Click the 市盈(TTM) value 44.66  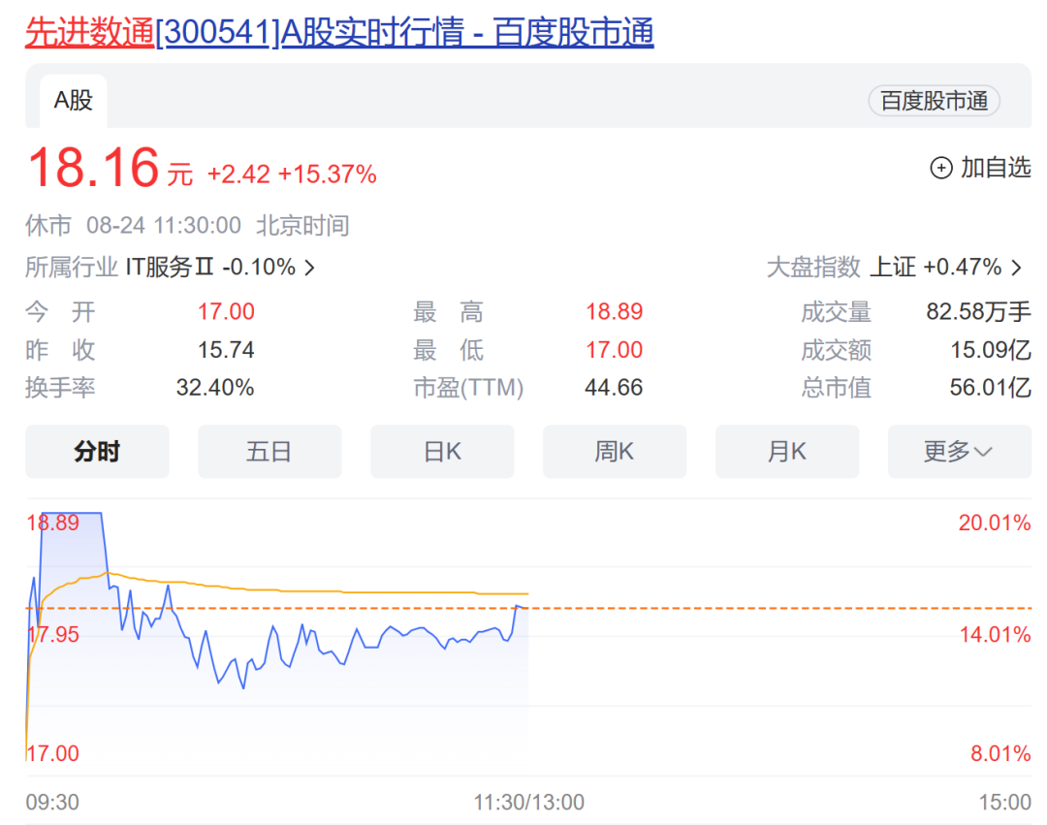tap(614, 388)
